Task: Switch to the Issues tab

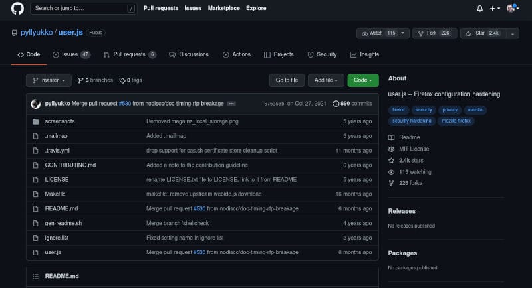Action: (x=71, y=54)
